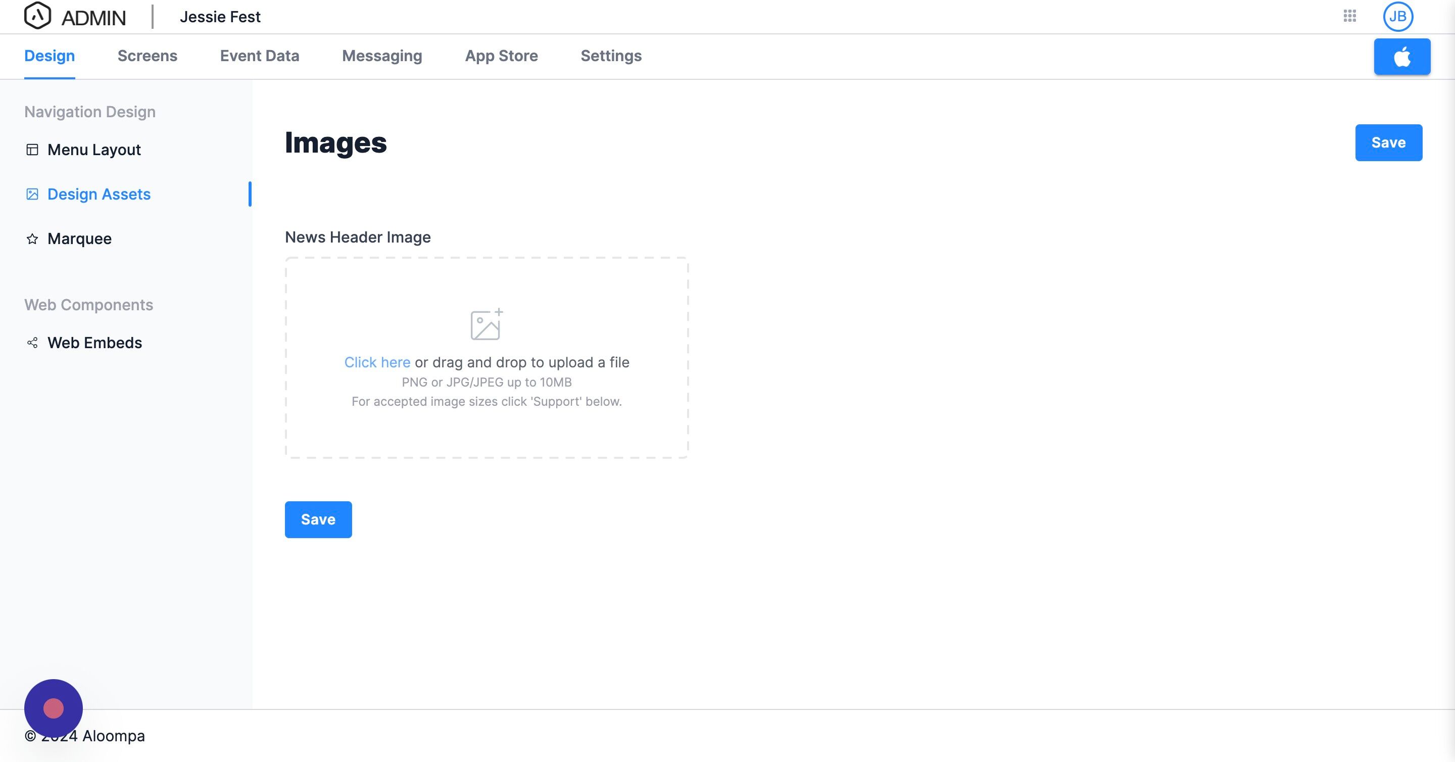Open the apps grid icon

[1349, 16]
